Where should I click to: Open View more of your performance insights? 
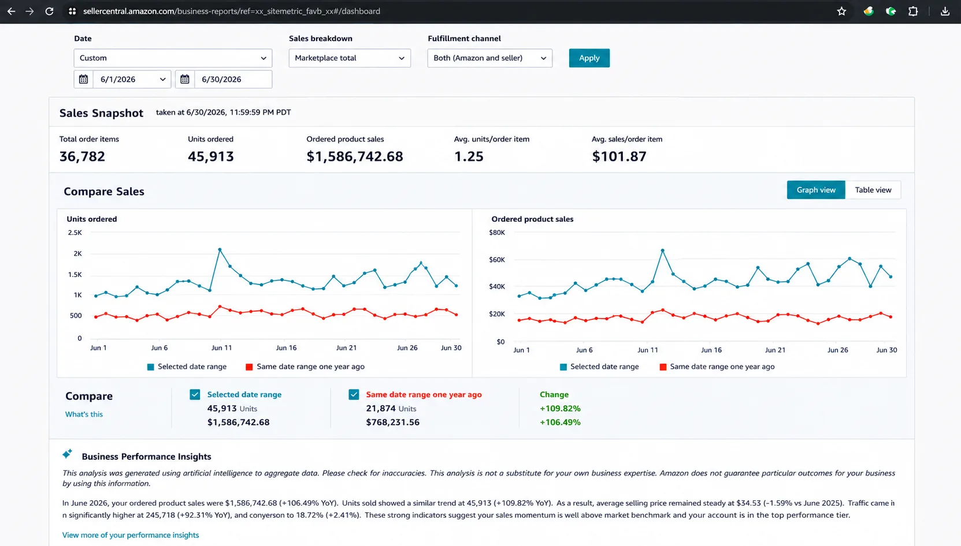tap(131, 535)
